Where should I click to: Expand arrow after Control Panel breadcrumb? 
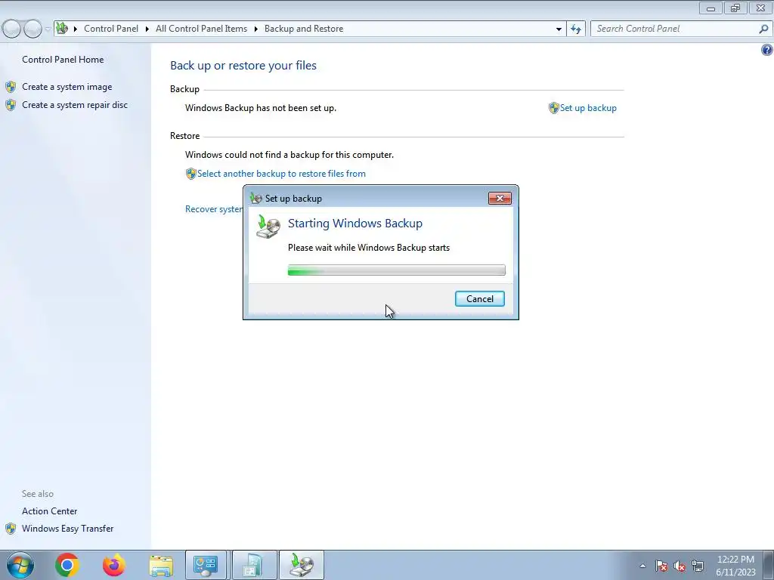click(x=147, y=29)
